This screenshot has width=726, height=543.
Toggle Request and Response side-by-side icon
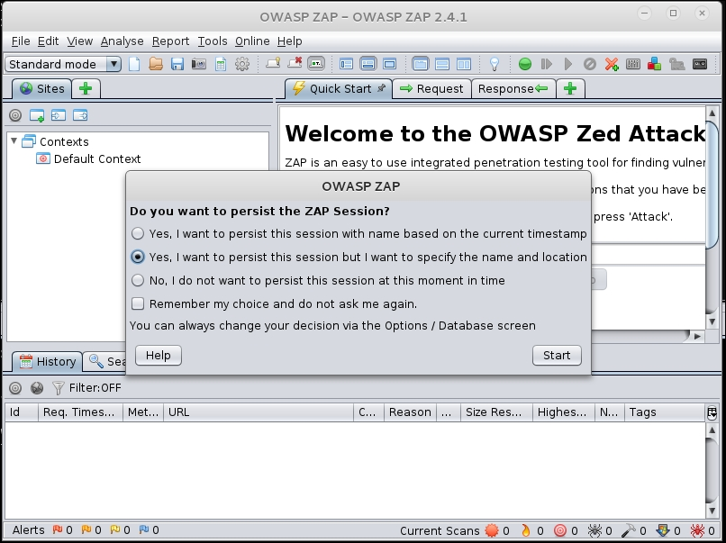pos(464,64)
